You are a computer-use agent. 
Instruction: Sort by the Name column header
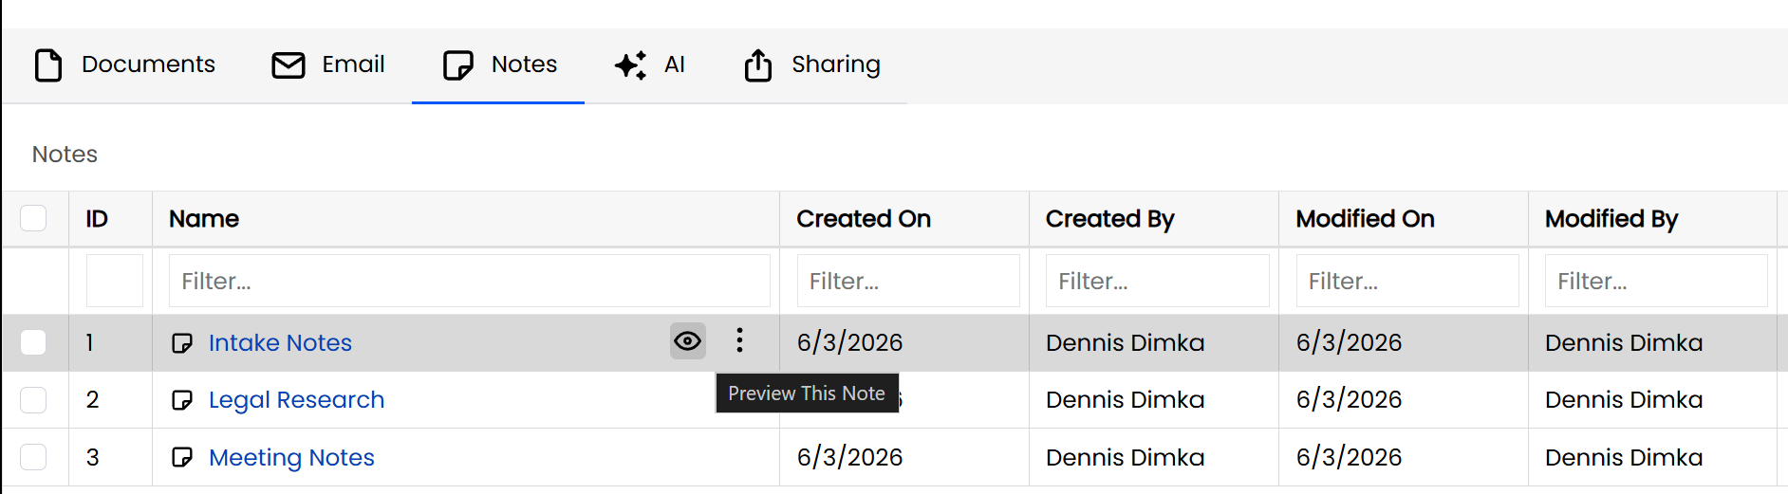pos(204,219)
